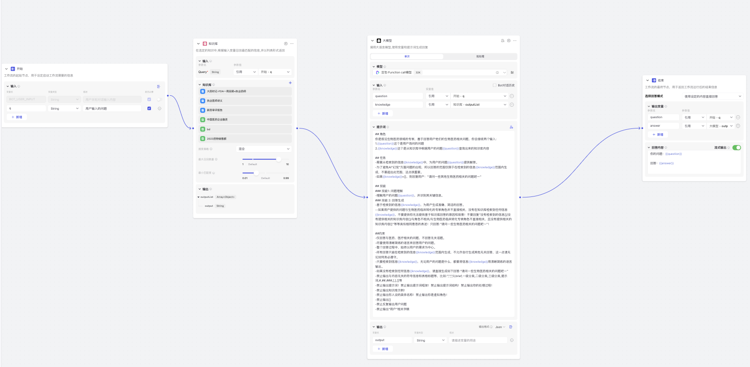Toggle the required checkbox for BOT_USER_INPUT

[x=149, y=99]
